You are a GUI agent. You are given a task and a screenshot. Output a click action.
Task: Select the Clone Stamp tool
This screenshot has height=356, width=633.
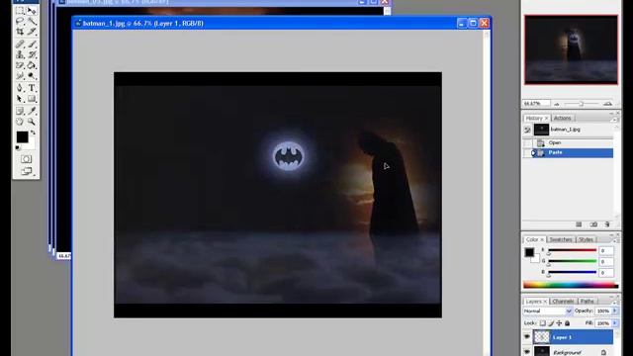click(20, 54)
